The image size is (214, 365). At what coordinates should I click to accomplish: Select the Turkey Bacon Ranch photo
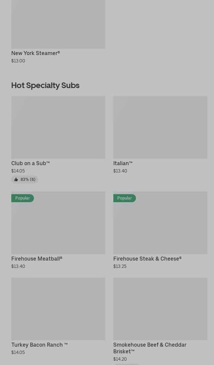[x=58, y=309]
